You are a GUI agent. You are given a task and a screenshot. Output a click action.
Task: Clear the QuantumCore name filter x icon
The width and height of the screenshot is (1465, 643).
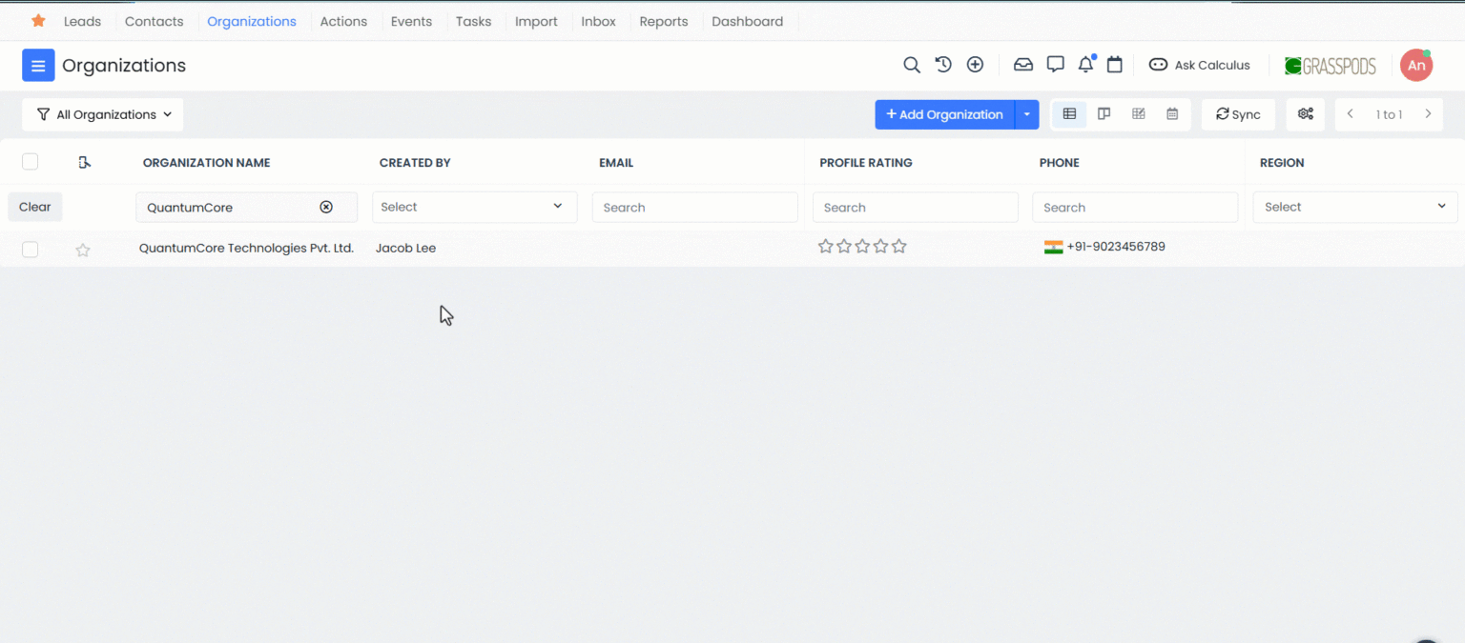(x=326, y=207)
